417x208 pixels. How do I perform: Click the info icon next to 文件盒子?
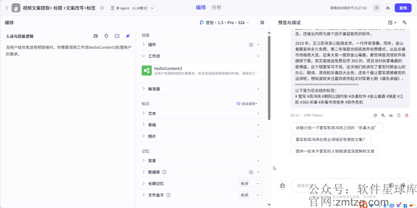[168, 195]
